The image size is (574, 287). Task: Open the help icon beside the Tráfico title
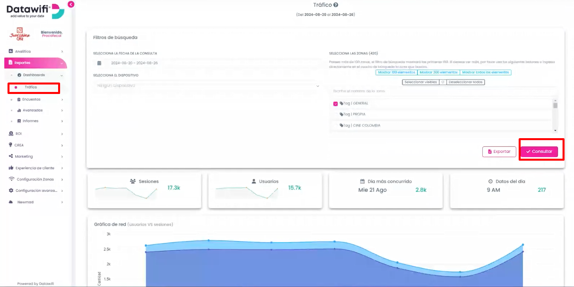[x=336, y=5]
